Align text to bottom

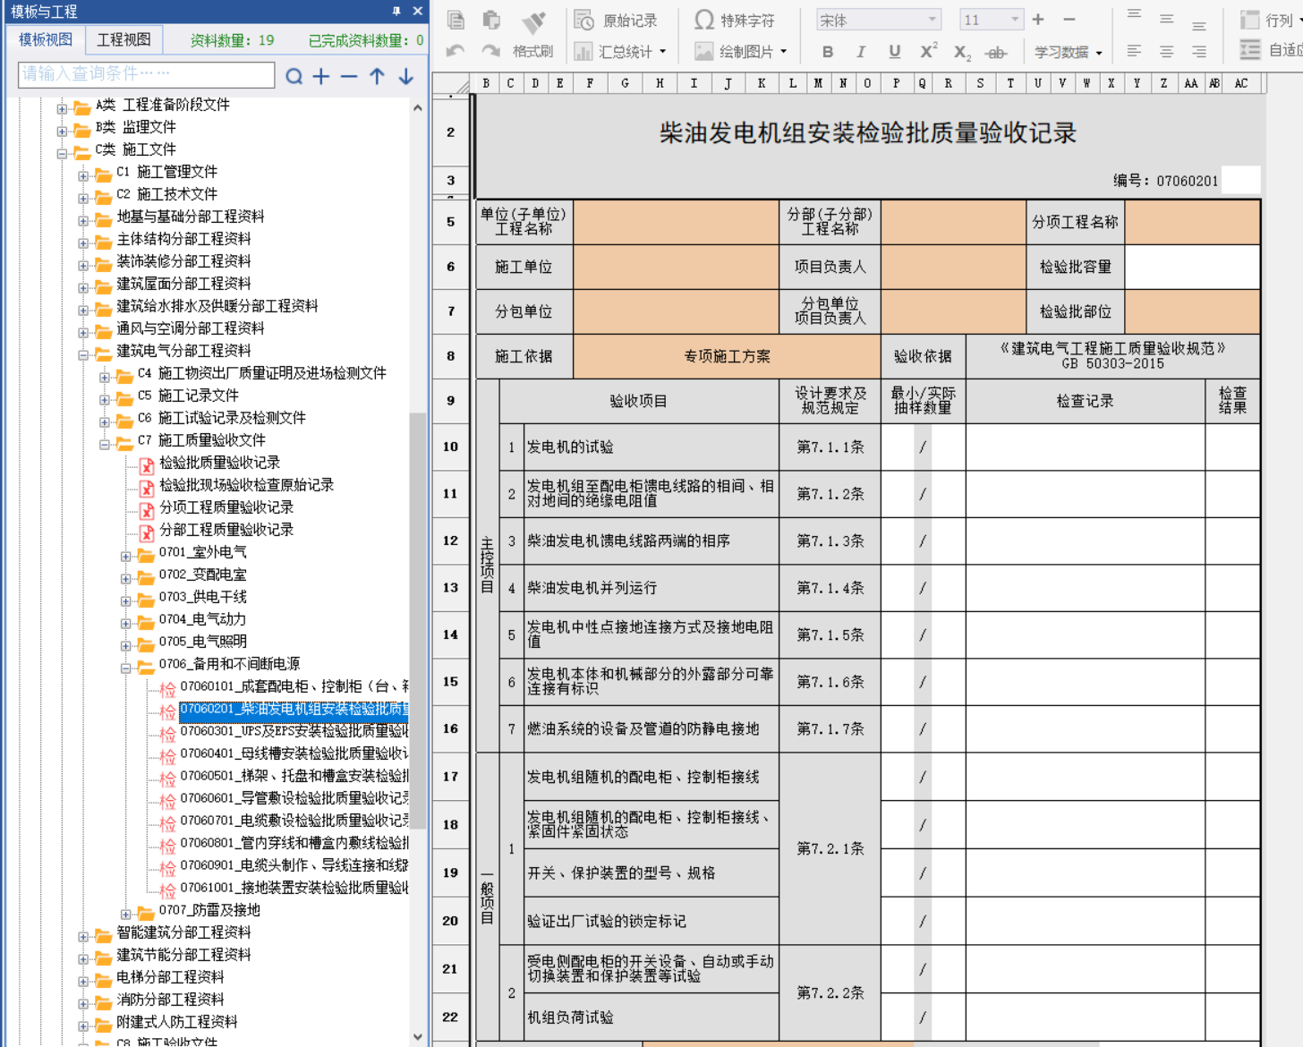coord(1199,24)
